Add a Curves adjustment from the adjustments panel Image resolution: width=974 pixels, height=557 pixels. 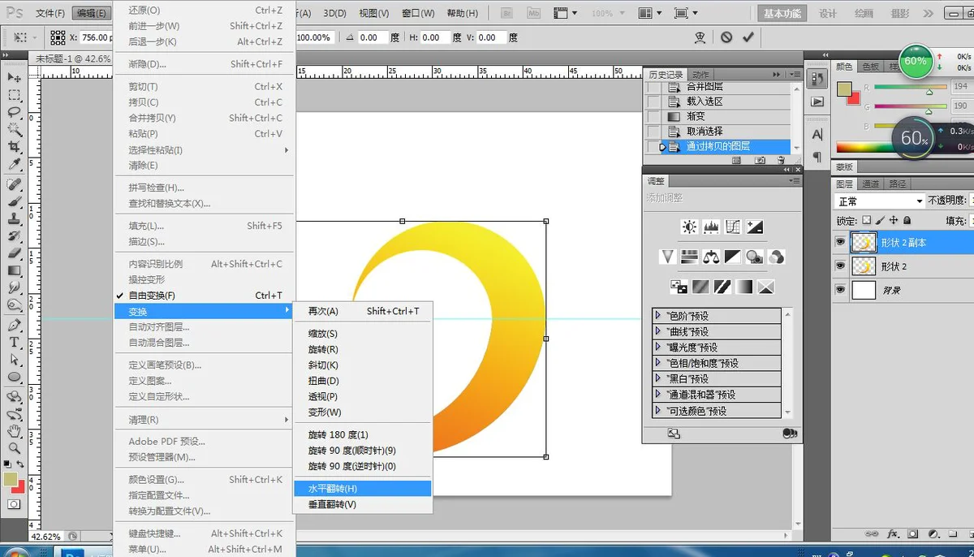click(x=733, y=227)
